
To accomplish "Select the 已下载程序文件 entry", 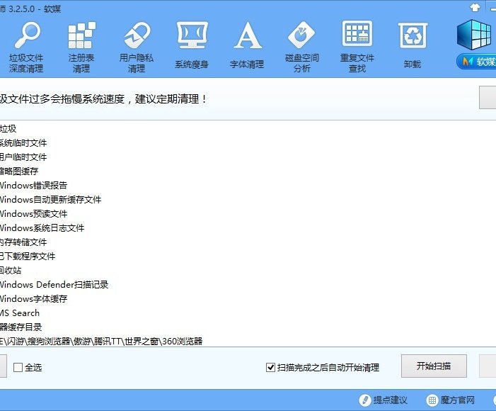I will coord(28,256).
